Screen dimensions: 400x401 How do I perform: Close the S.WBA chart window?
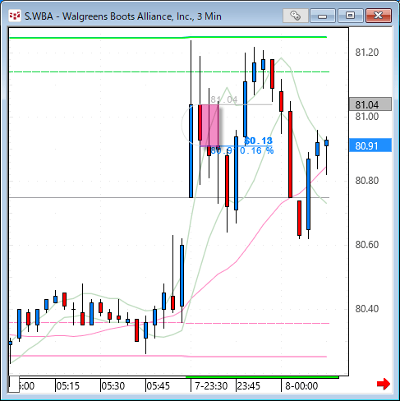point(379,16)
